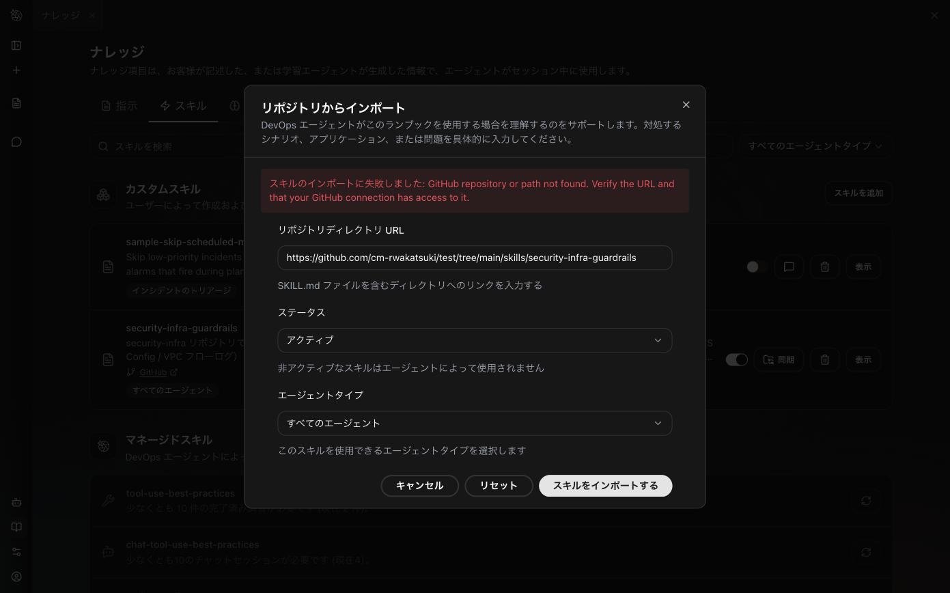Click the security-infra-guardrails skill name
Viewport: 950px width, 593px height.
tap(182, 328)
